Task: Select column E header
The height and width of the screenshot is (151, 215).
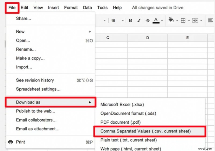Action: tap(187, 38)
